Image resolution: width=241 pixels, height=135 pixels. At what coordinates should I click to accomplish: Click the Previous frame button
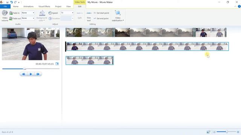23,74
